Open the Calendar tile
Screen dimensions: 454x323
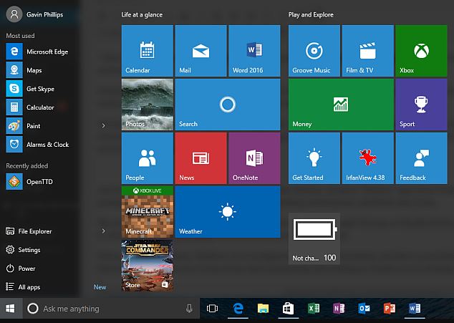pyautogui.click(x=147, y=51)
